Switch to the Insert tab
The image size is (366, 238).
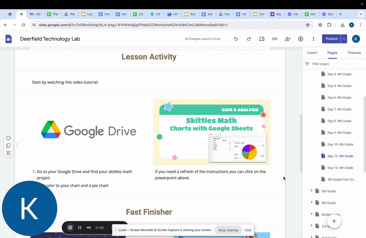pos(312,53)
